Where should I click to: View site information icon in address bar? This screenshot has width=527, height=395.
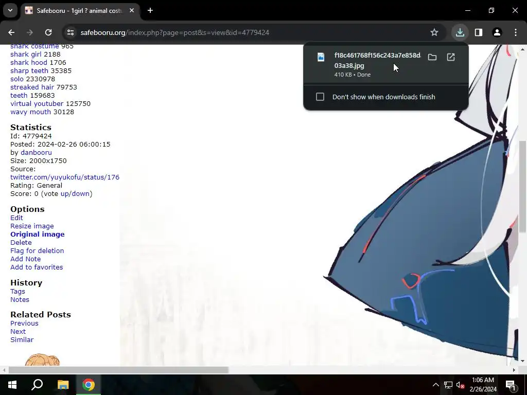[x=70, y=32]
